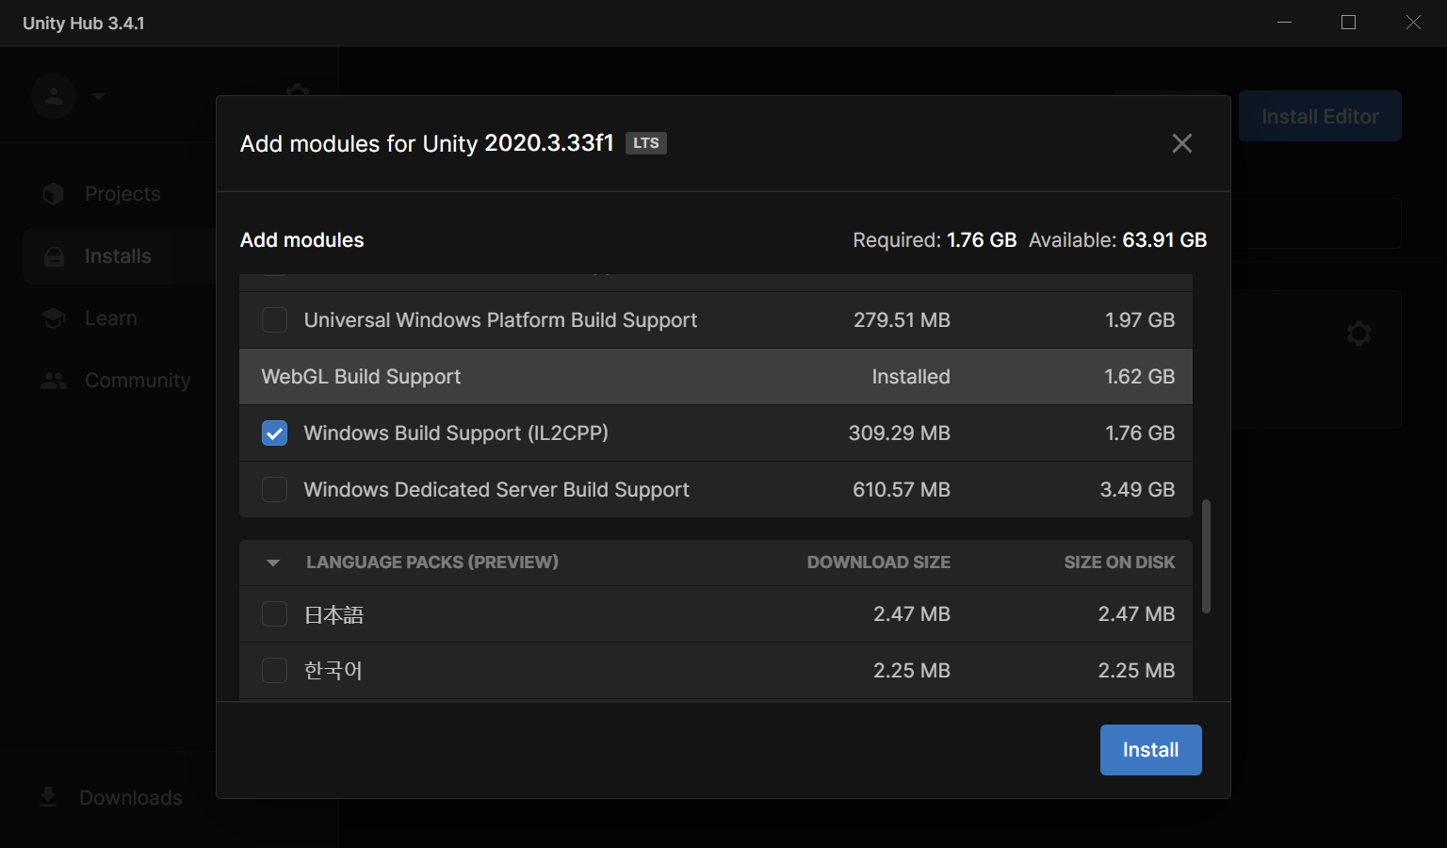
Task: Check Windows Dedicated Server Build Support
Action: [x=274, y=490]
